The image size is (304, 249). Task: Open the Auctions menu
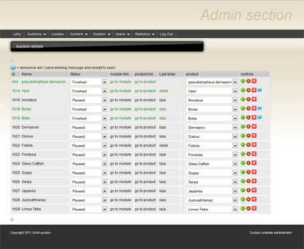point(36,34)
